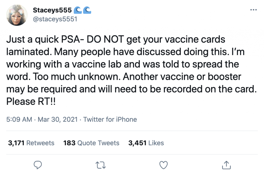The height and width of the screenshot is (175, 264).
Task: Click "Please RT!!" at the tweet's end
Action: (x=31, y=101)
